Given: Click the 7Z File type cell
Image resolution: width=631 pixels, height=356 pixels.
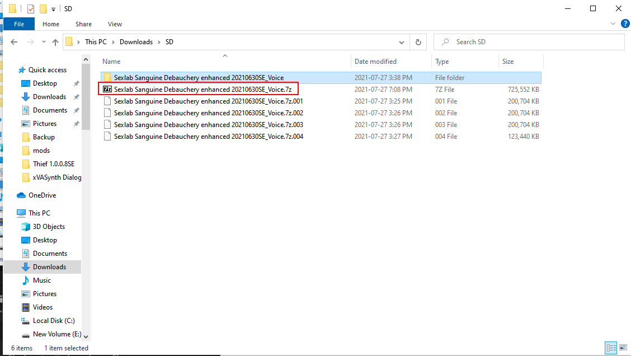Looking at the screenshot, I should [x=444, y=90].
